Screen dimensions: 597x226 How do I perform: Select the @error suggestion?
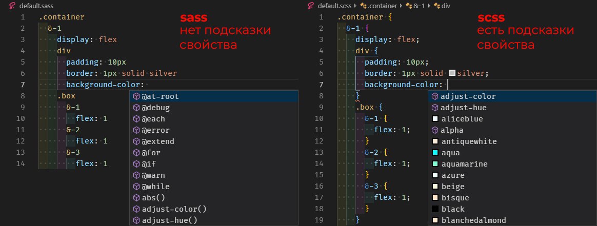coord(213,130)
